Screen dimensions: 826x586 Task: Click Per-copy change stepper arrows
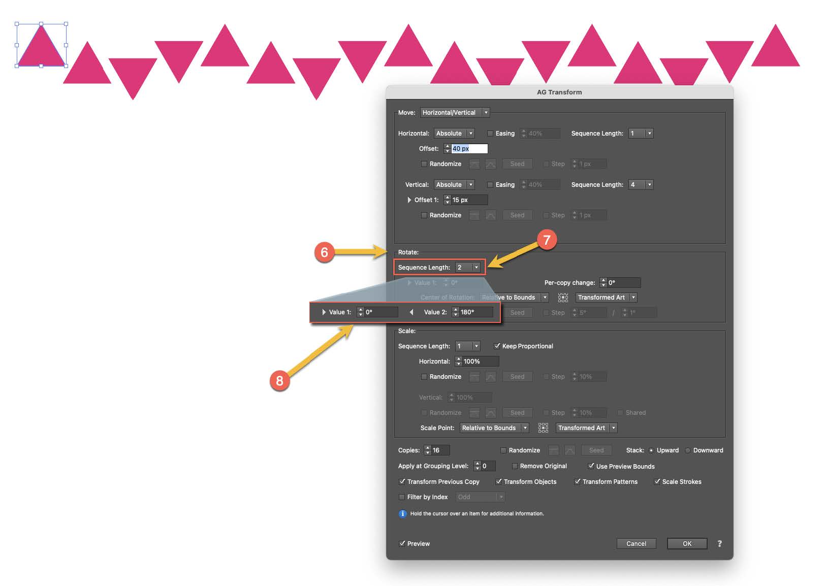point(603,283)
